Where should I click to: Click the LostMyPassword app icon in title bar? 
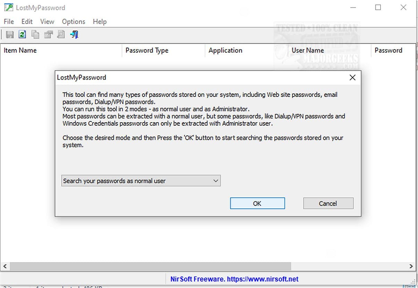[x=8, y=7]
